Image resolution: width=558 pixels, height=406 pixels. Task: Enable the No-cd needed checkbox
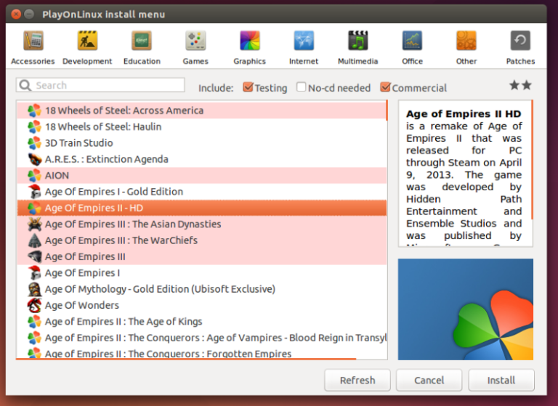pyautogui.click(x=301, y=87)
